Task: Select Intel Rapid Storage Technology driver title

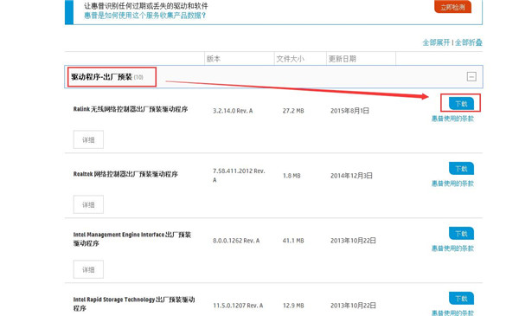Action: tap(134, 304)
